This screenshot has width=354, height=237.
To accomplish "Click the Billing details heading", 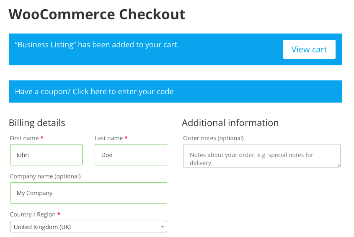I will (37, 123).
